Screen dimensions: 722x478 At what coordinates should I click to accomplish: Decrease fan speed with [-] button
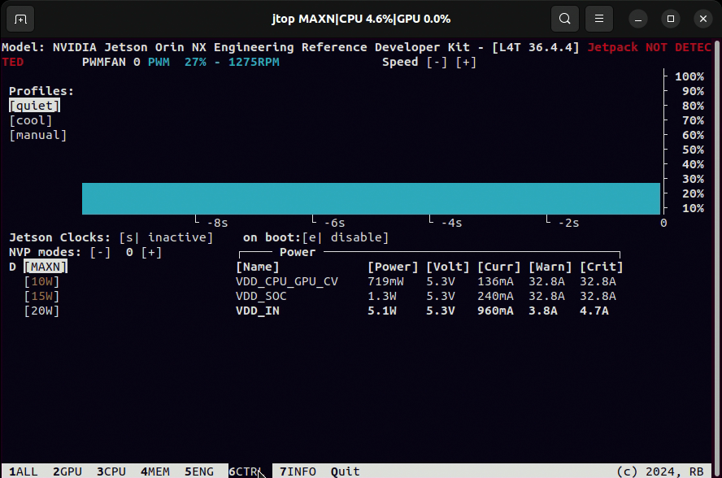[x=437, y=62]
